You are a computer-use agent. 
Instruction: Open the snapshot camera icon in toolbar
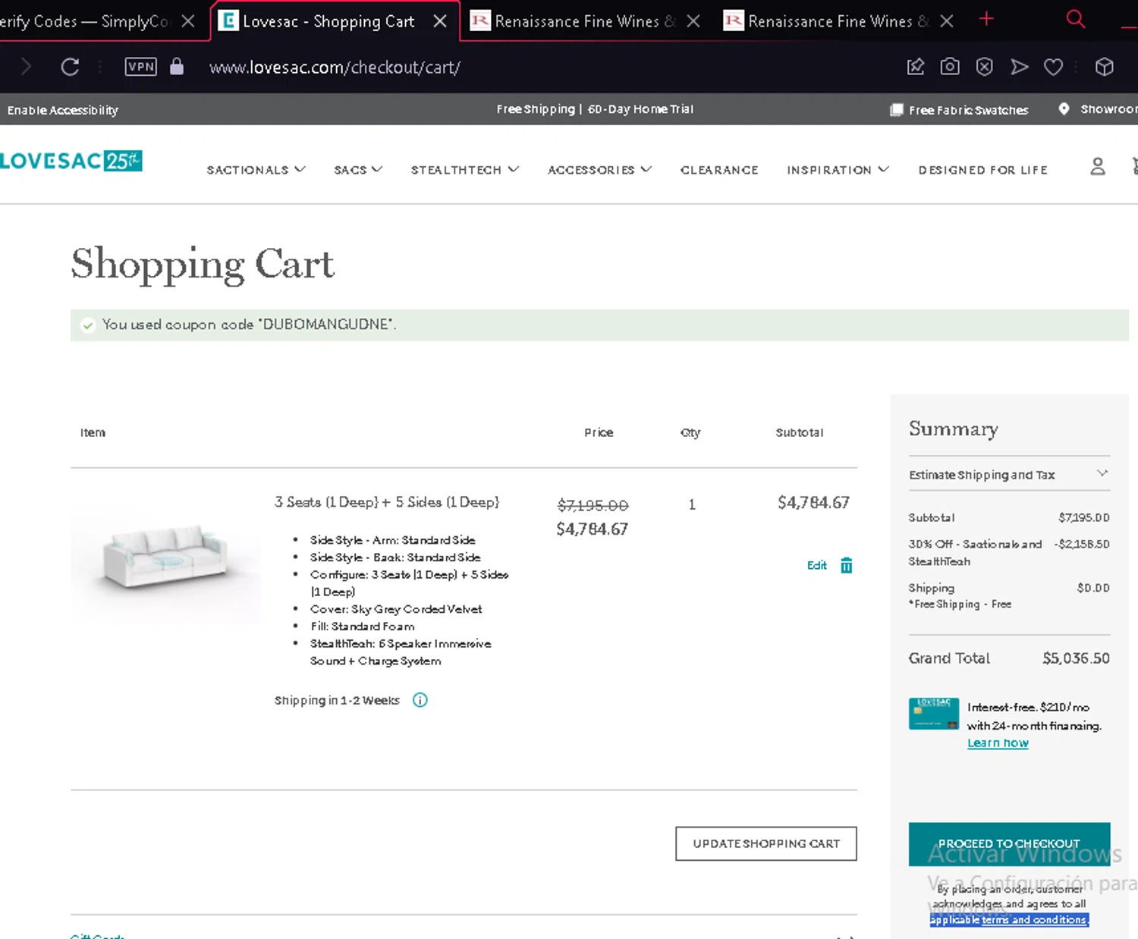(x=950, y=67)
